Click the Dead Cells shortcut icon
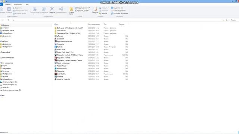 (x=56, y=39)
